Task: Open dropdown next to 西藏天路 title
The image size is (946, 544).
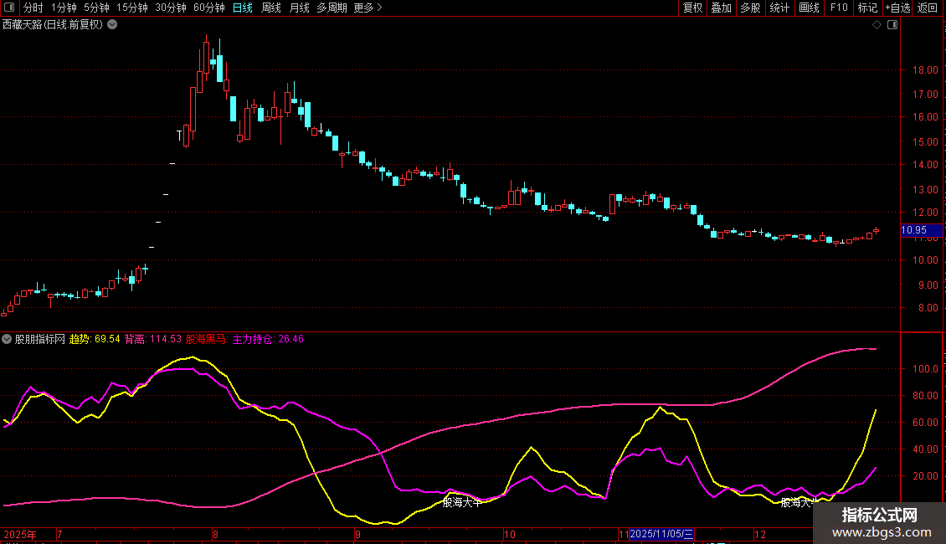Action: click(113, 25)
